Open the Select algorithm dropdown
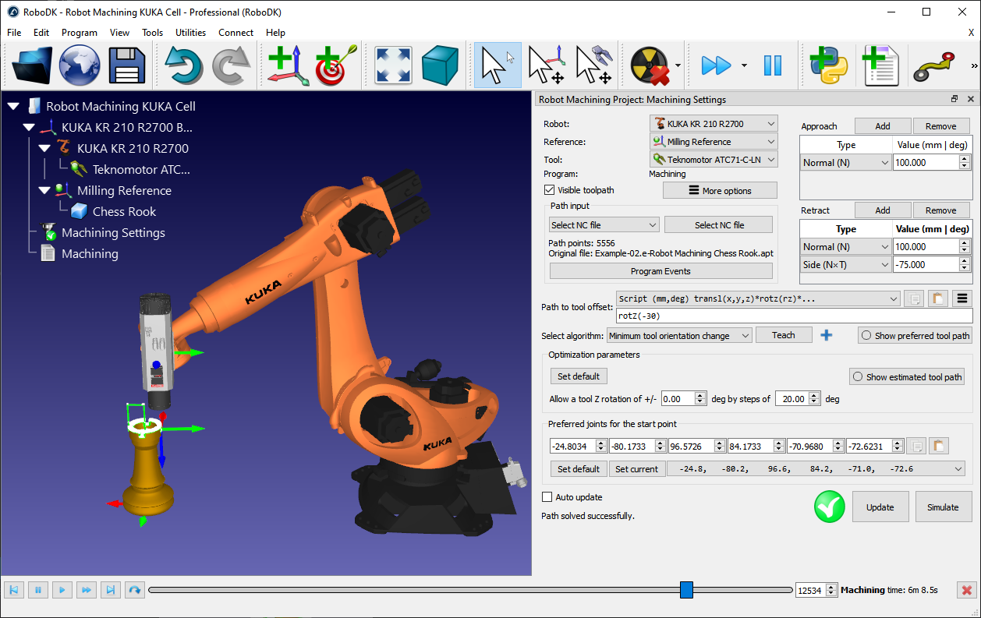 pyautogui.click(x=678, y=335)
